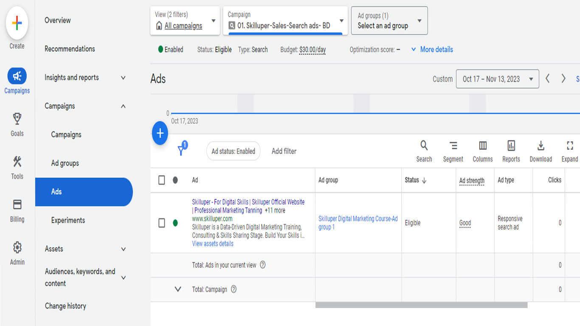Expand Audiences, keywords, and content
Viewport: 580px width, 326px height.
pos(123,278)
